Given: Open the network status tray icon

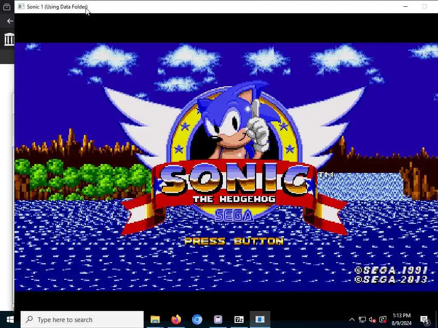Looking at the screenshot, I should [x=362, y=319].
